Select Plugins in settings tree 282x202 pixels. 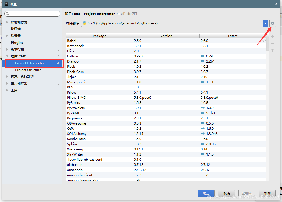[17, 42]
